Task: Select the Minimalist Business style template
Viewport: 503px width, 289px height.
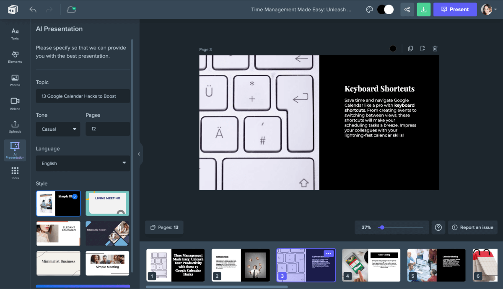Action: point(58,263)
